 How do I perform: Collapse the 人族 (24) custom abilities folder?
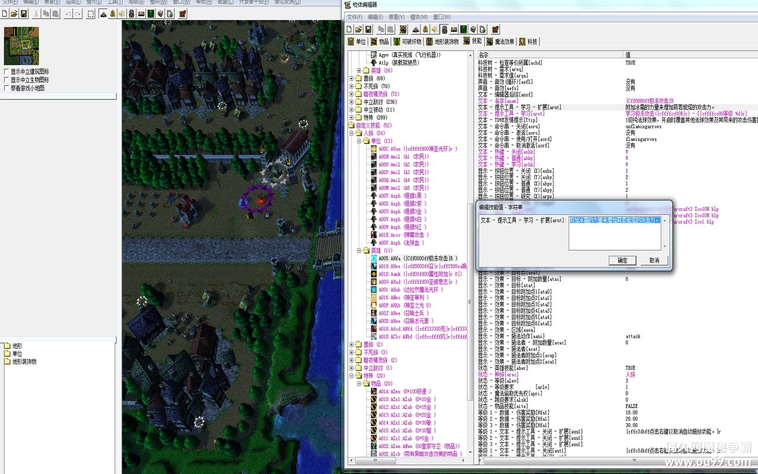click(351, 133)
